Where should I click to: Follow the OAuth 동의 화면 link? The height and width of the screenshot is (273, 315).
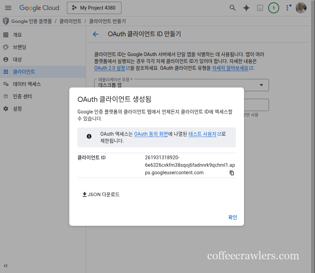coord(151,134)
